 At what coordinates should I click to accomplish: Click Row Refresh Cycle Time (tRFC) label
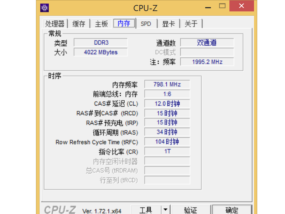pos(97,142)
